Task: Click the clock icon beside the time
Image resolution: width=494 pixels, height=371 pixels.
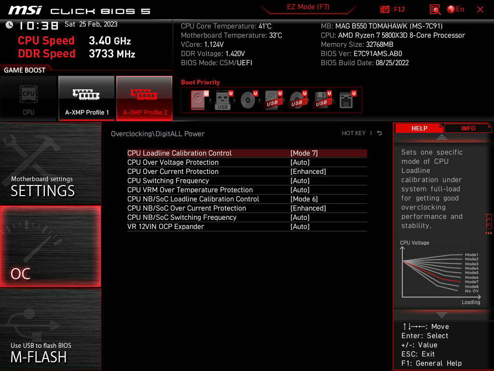Action: (x=9, y=25)
